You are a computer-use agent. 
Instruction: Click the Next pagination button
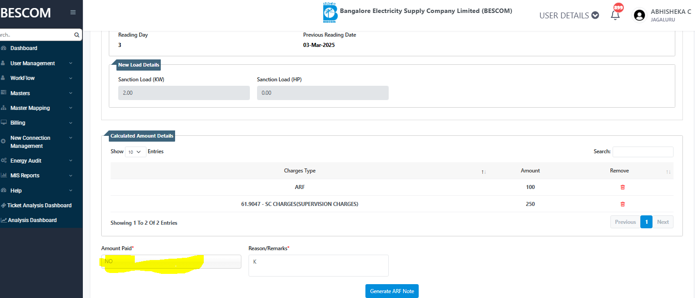[663, 222]
